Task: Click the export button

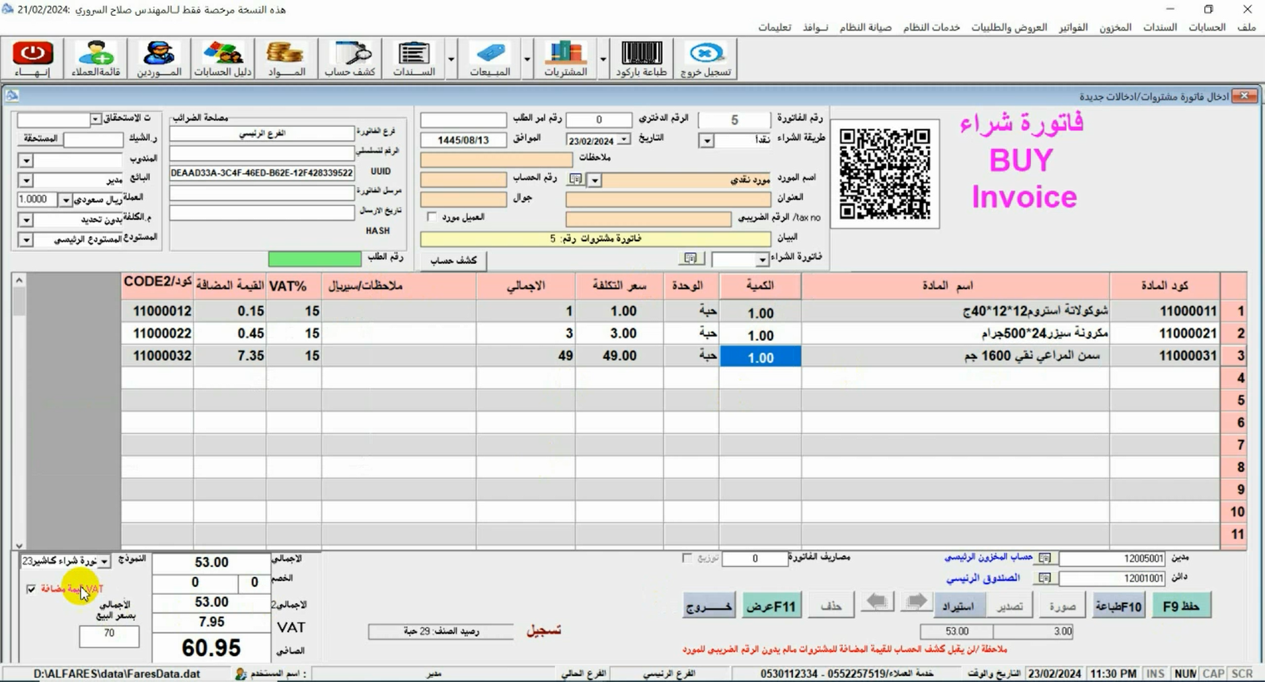Action: 1009,605
